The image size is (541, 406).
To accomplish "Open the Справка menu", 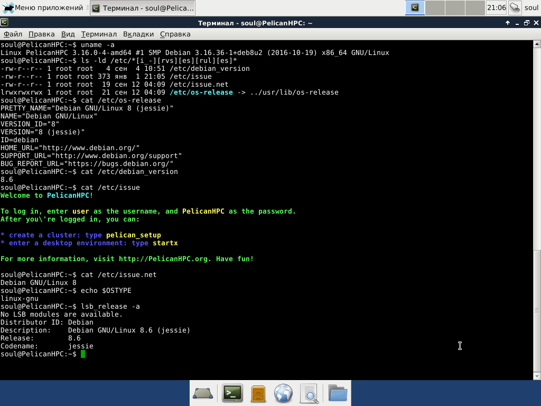I will tap(175, 34).
